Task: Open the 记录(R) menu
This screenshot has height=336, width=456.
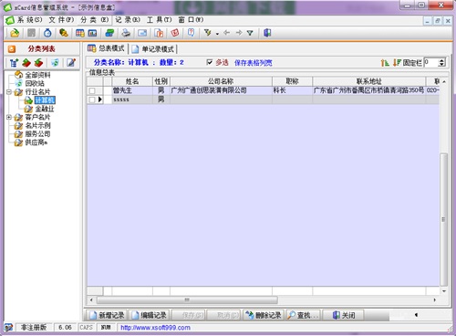Action: pos(128,20)
